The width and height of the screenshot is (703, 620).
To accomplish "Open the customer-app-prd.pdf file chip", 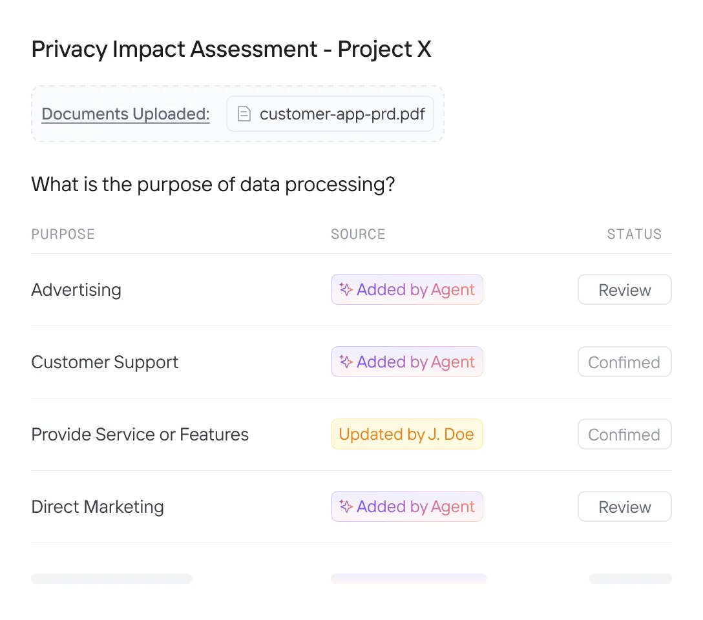I will tap(330, 114).
